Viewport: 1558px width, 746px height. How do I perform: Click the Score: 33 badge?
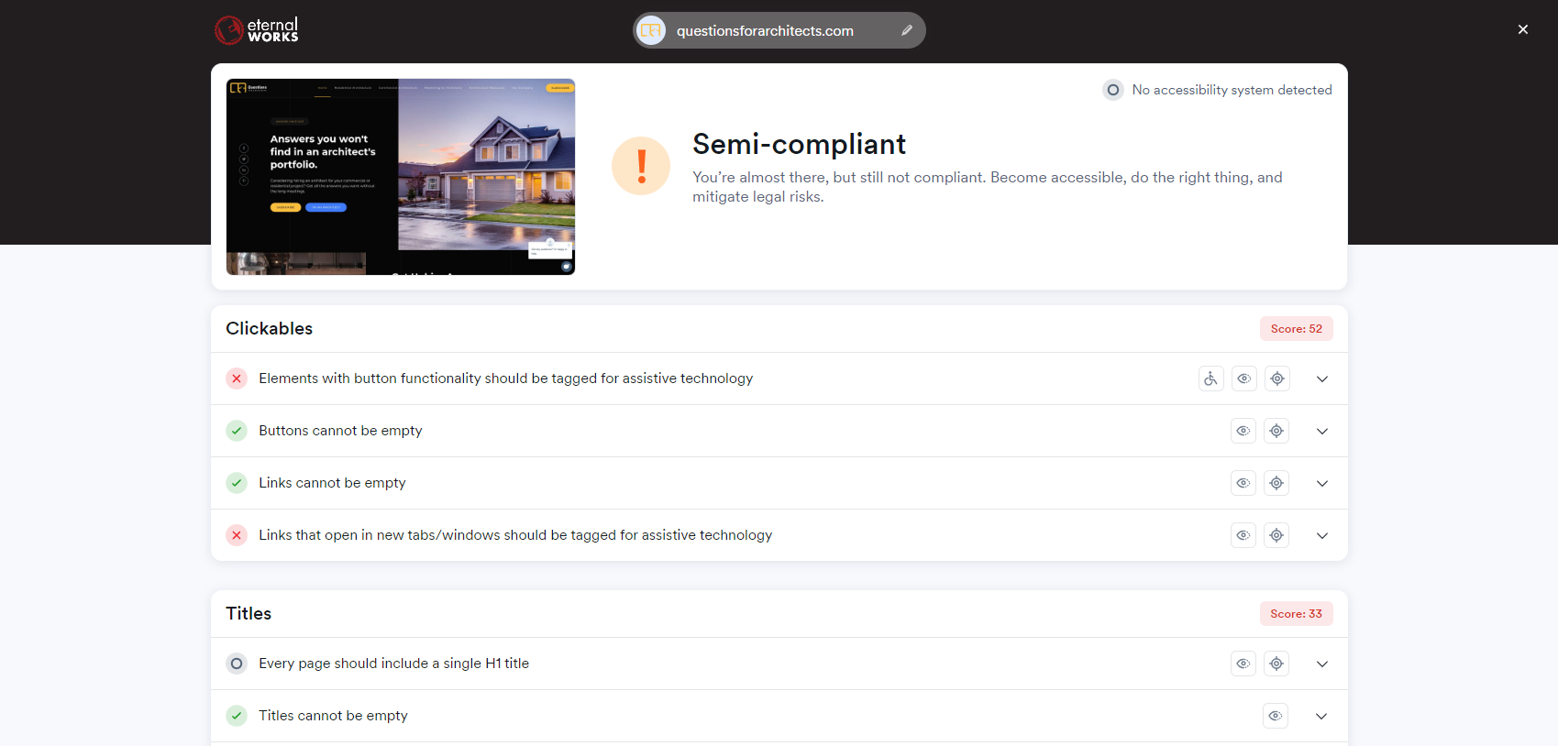point(1296,614)
